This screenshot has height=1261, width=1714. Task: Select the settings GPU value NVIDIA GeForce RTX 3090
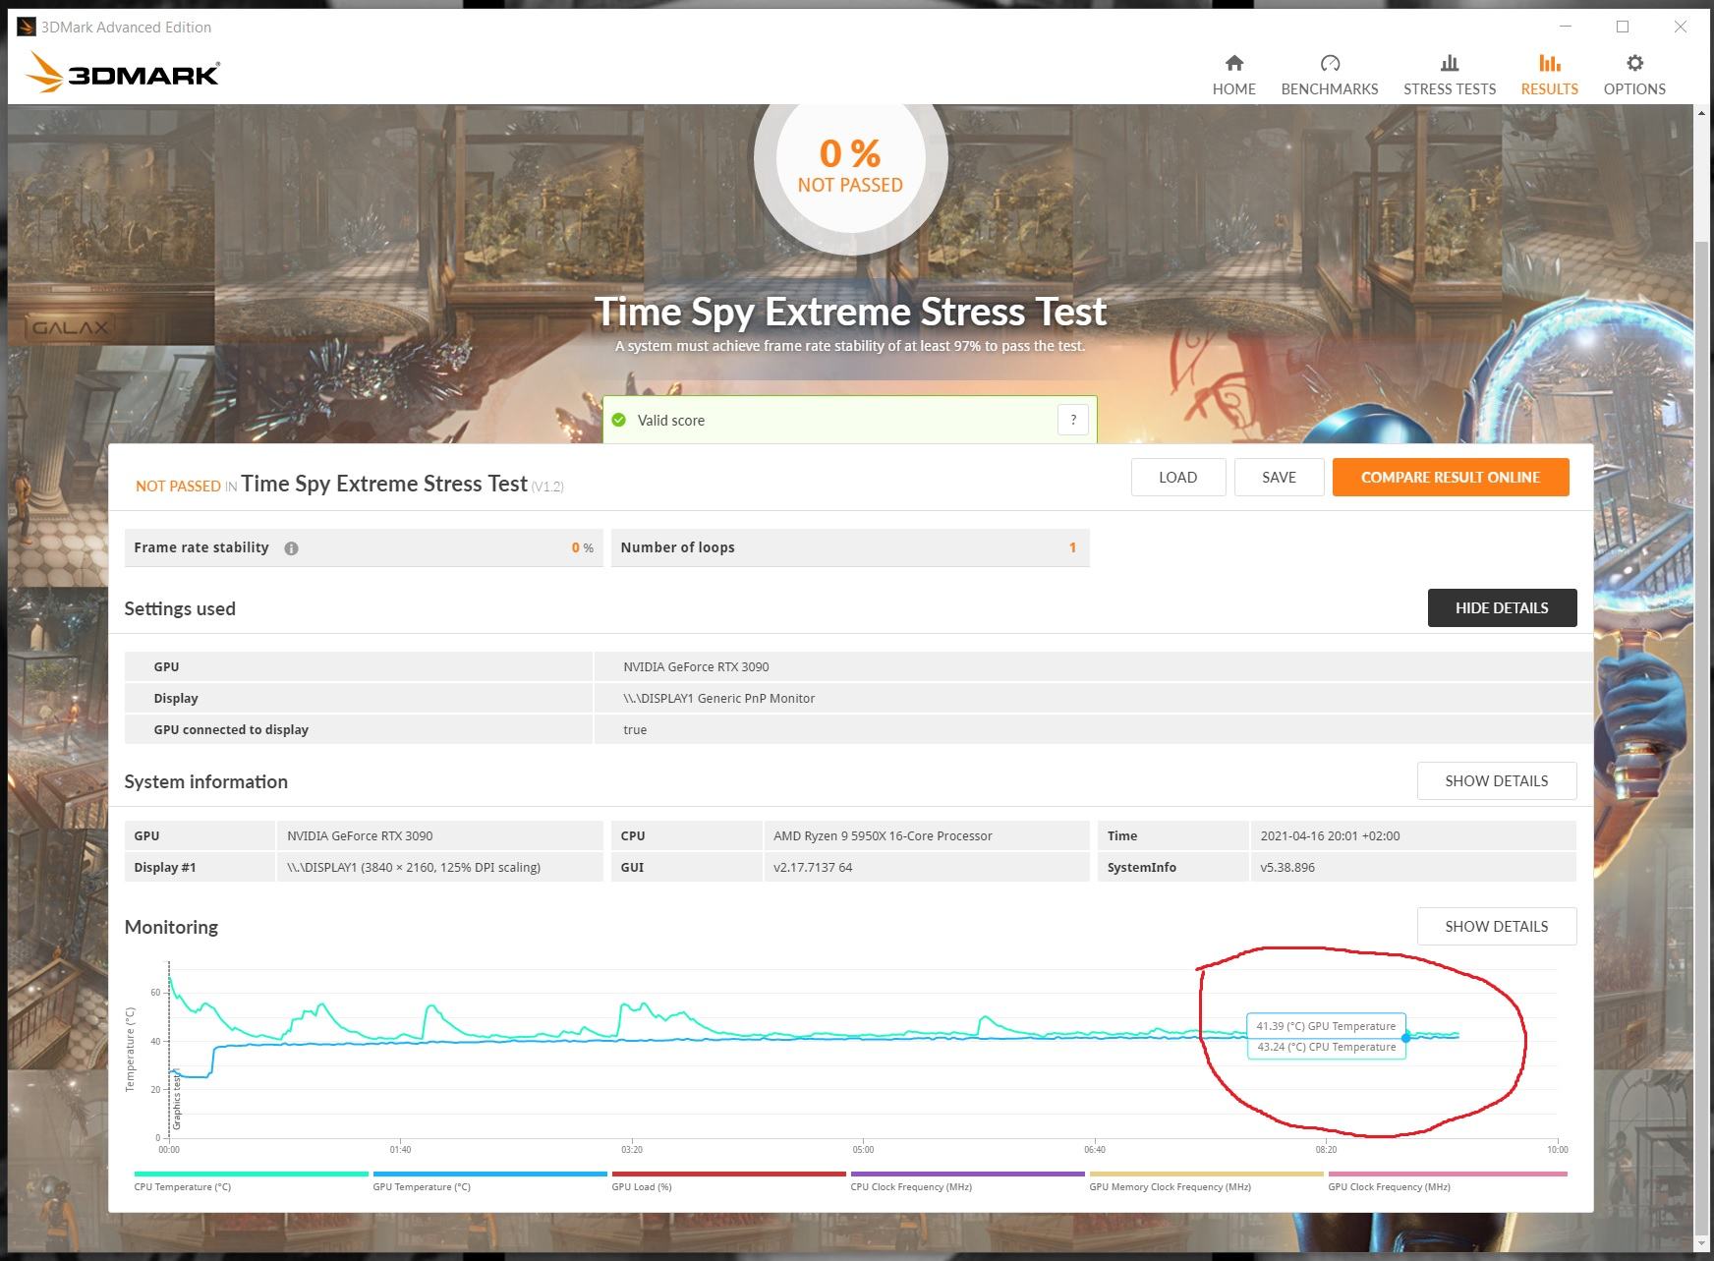(696, 666)
